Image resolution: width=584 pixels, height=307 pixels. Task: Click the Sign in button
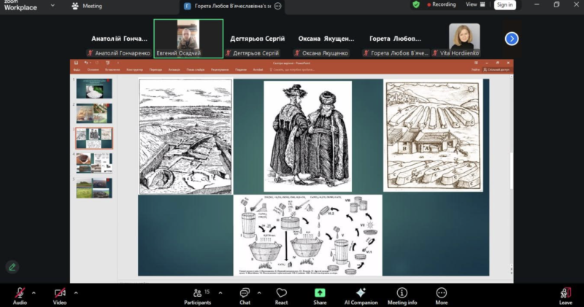pos(504,5)
